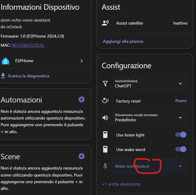Add a new automation with plus icon
196x195 pixels.
81,99
